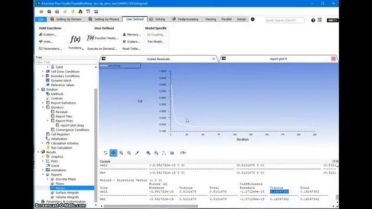Screen dimensions: 372x209
Task: Click the Scaled Residuals tab icon
Action: [103, 59]
